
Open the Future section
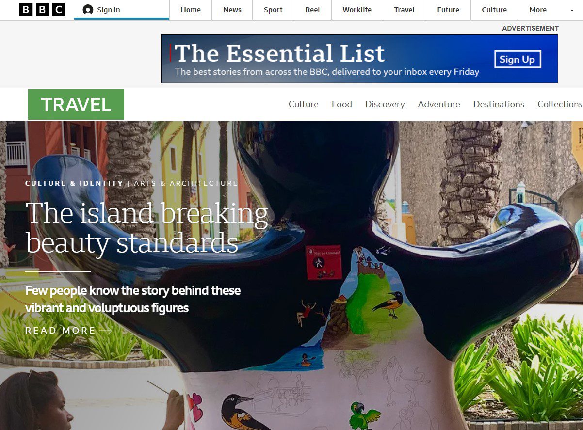pyautogui.click(x=448, y=10)
